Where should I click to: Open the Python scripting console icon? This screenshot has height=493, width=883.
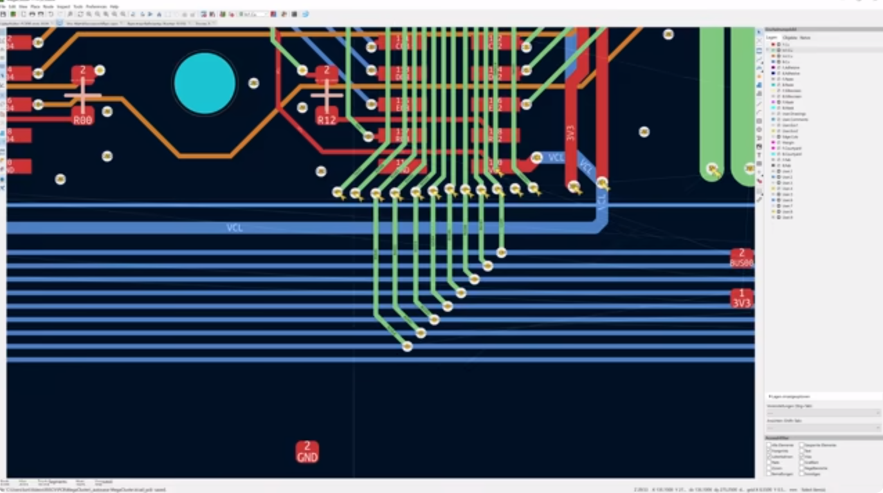294,14
